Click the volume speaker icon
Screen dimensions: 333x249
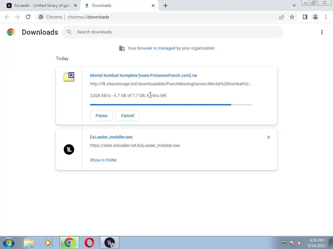[x=300, y=243]
